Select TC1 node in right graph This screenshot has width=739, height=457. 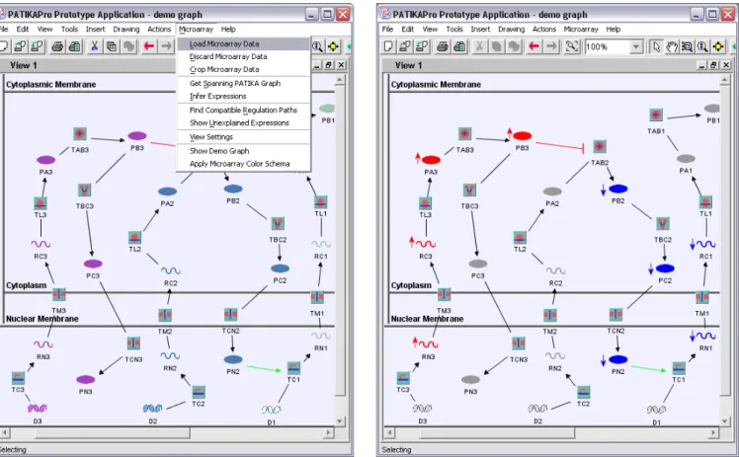679,368
